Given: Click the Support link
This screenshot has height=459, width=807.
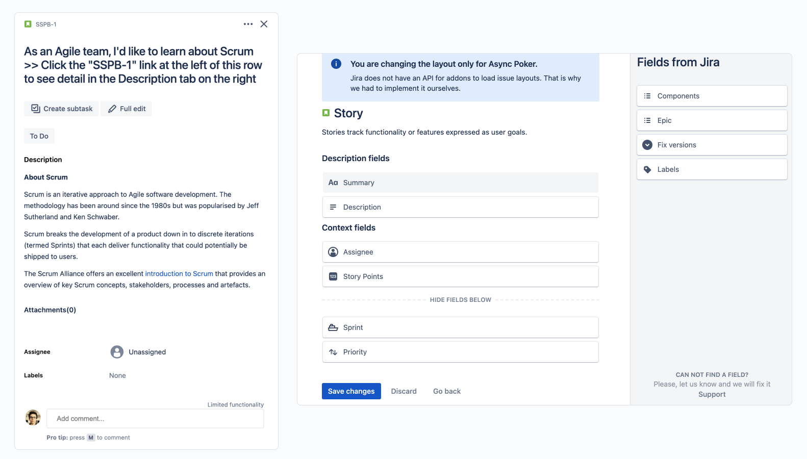Looking at the screenshot, I should [712, 394].
